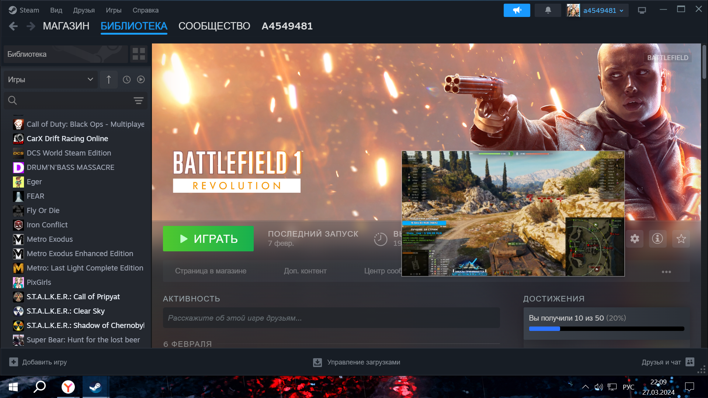Switch to СООБЩЕСТВО tab

coord(214,26)
